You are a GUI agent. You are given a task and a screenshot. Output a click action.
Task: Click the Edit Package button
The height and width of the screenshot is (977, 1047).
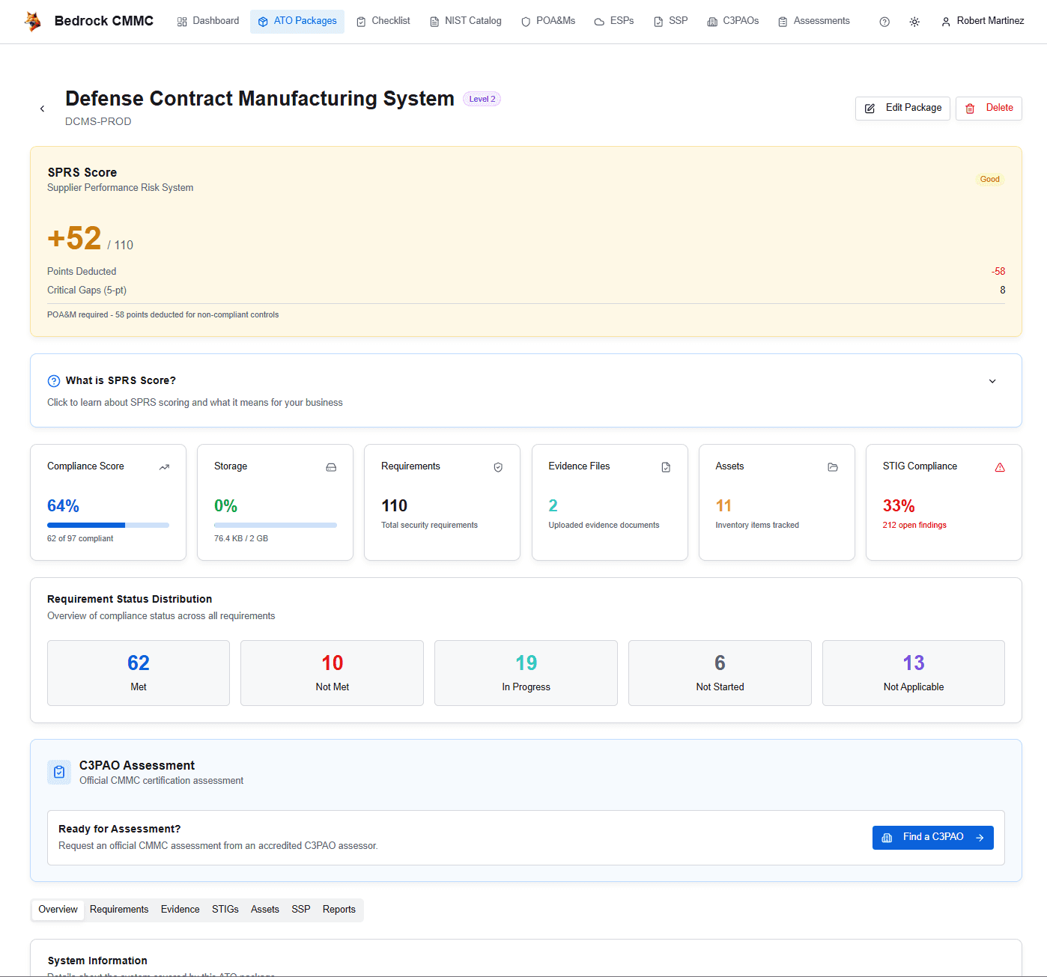click(x=902, y=108)
